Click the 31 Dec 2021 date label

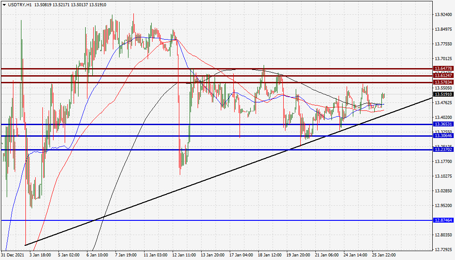pos(12,255)
